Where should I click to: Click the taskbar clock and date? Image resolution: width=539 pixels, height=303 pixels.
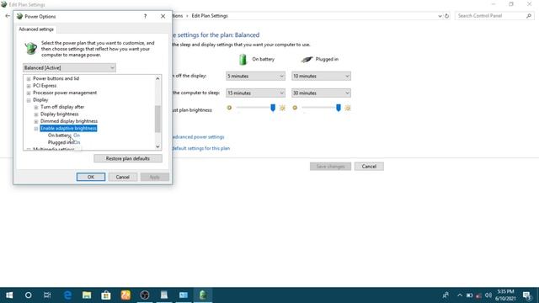pyautogui.click(x=505, y=295)
